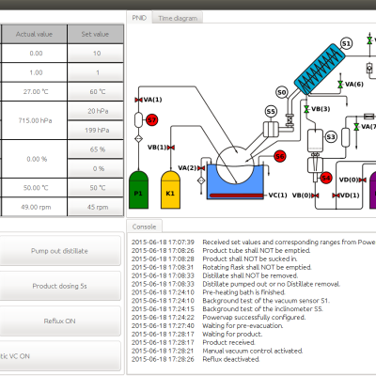Screen dimensions: 376x376
Task: Click the red S7 sensor indicator
Action: pyautogui.click(x=151, y=120)
